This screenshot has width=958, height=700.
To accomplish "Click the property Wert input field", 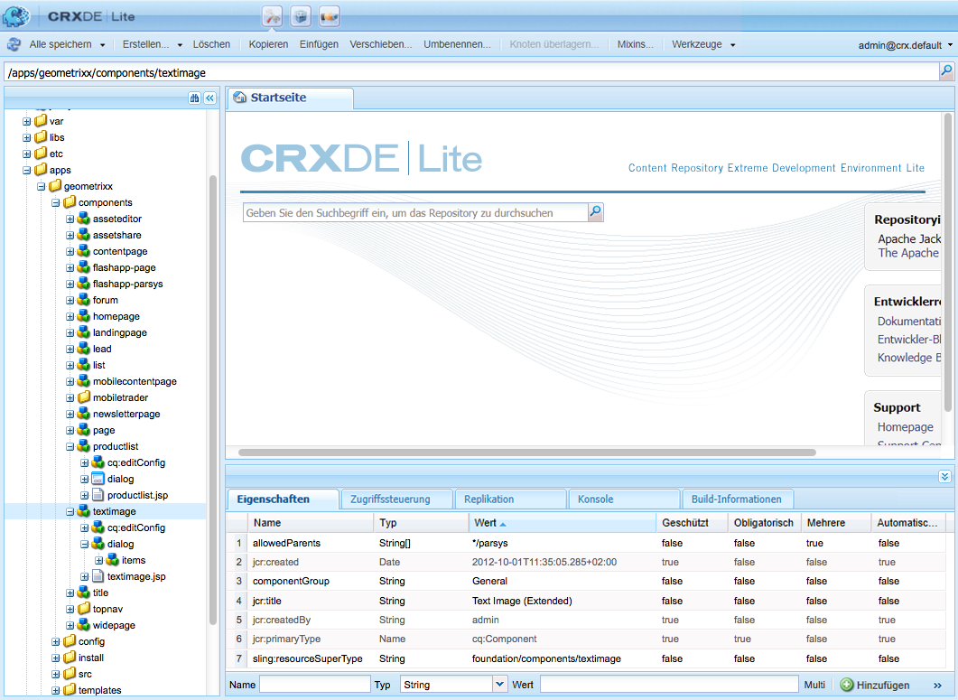I will pyautogui.click(x=669, y=684).
